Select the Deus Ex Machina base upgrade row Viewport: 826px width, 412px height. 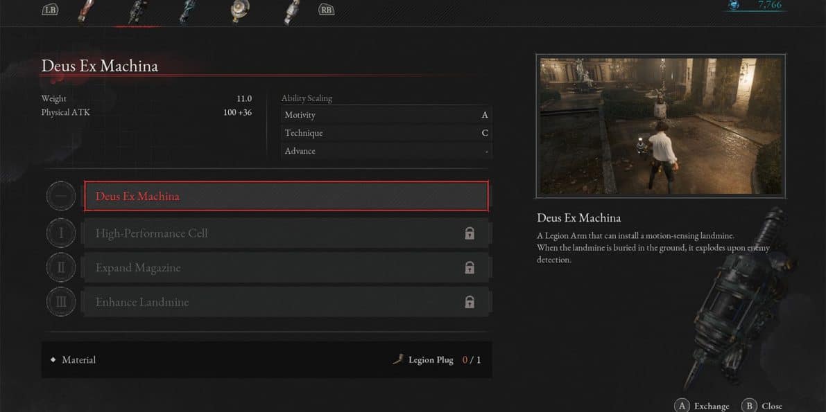click(x=286, y=196)
